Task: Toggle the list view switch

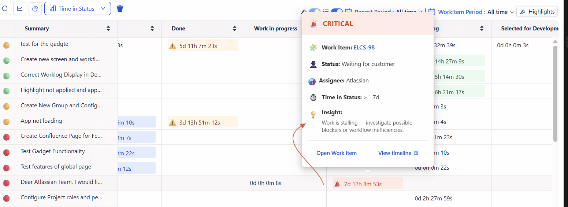Action: 337,12
